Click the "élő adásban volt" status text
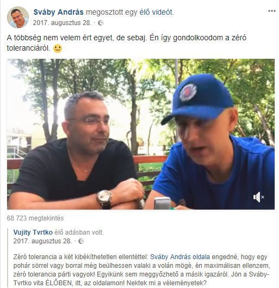 pyautogui.click(x=79, y=232)
